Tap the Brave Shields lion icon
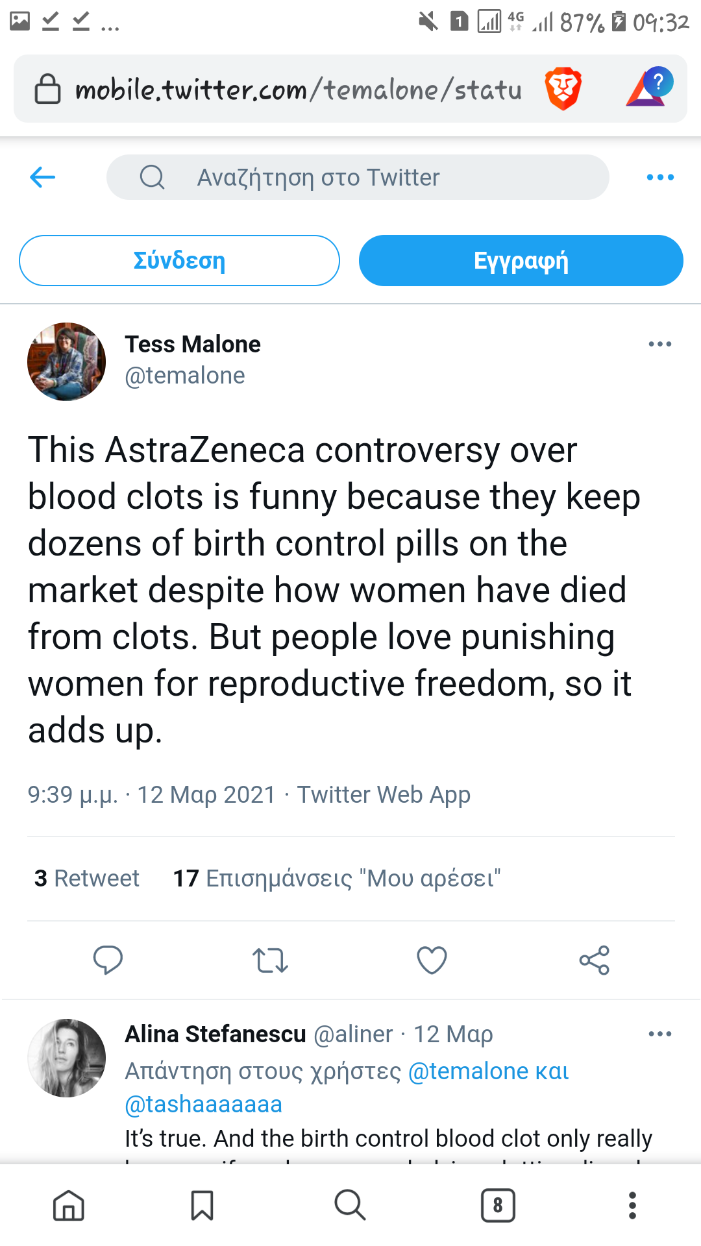 [x=563, y=89]
